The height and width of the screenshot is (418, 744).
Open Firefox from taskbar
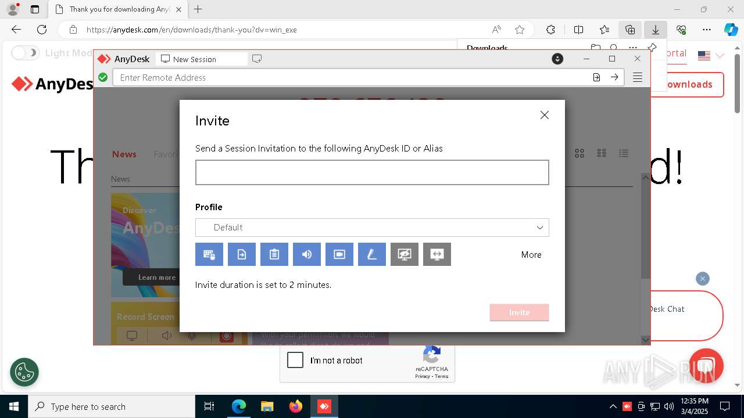[x=296, y=406]
